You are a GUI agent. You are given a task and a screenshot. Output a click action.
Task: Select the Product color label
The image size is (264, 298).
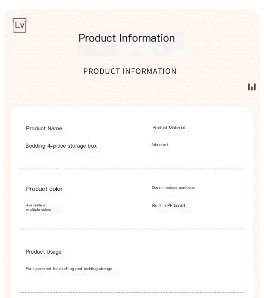point(44,189)
